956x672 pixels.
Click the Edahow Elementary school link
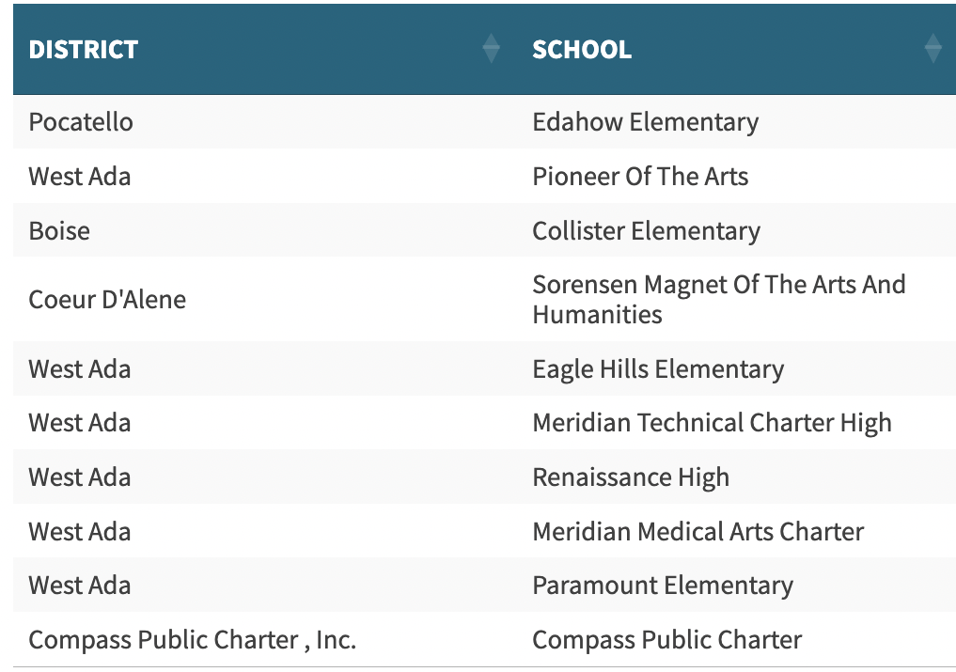click(x=645, y=121)
